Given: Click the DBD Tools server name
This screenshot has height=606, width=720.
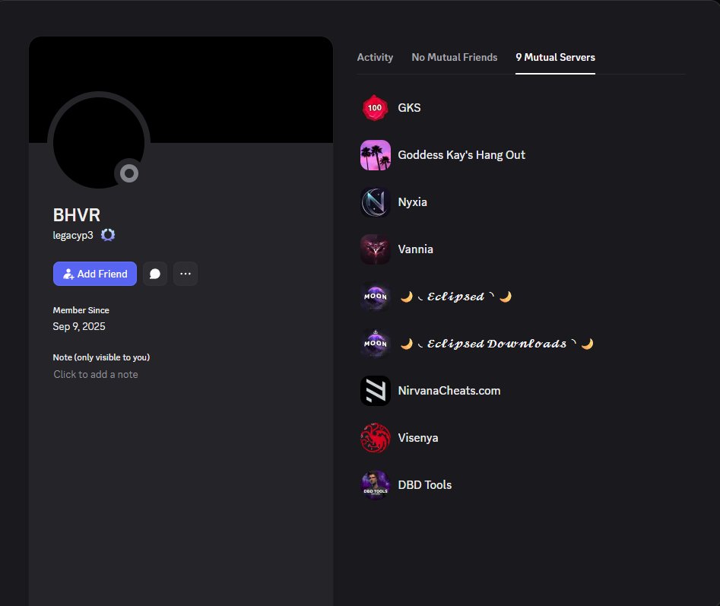Looking at the screenshot, I should [x=425, y=485].
